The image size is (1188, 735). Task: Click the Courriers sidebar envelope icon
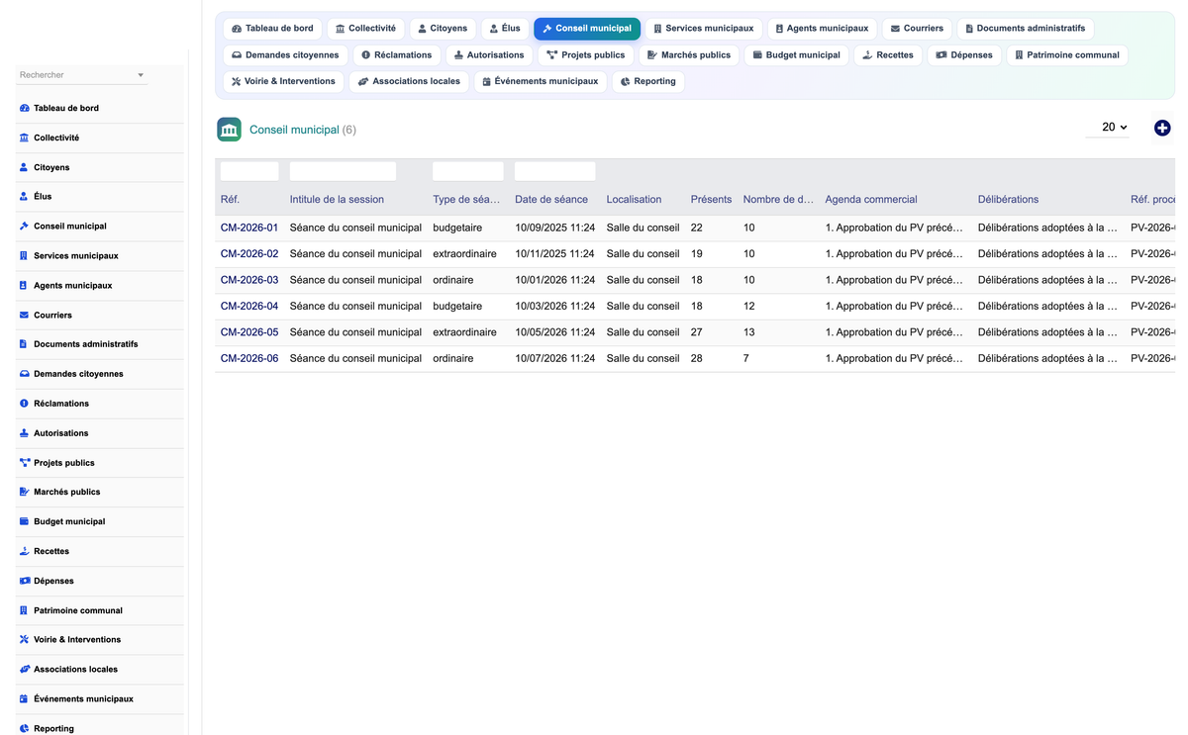(24, 315)
